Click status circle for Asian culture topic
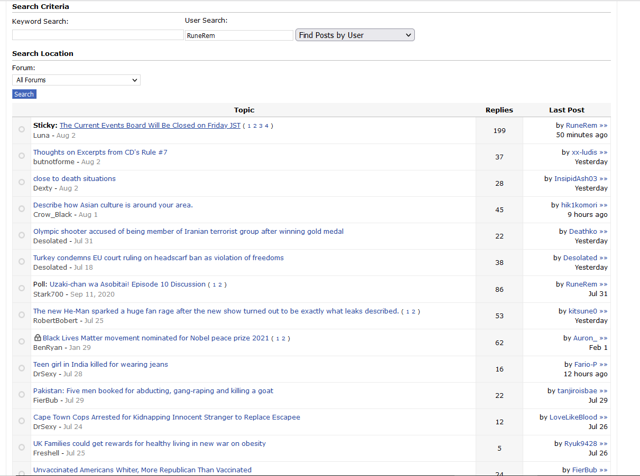This screenshot has height=476, width=640. [22, 209]
